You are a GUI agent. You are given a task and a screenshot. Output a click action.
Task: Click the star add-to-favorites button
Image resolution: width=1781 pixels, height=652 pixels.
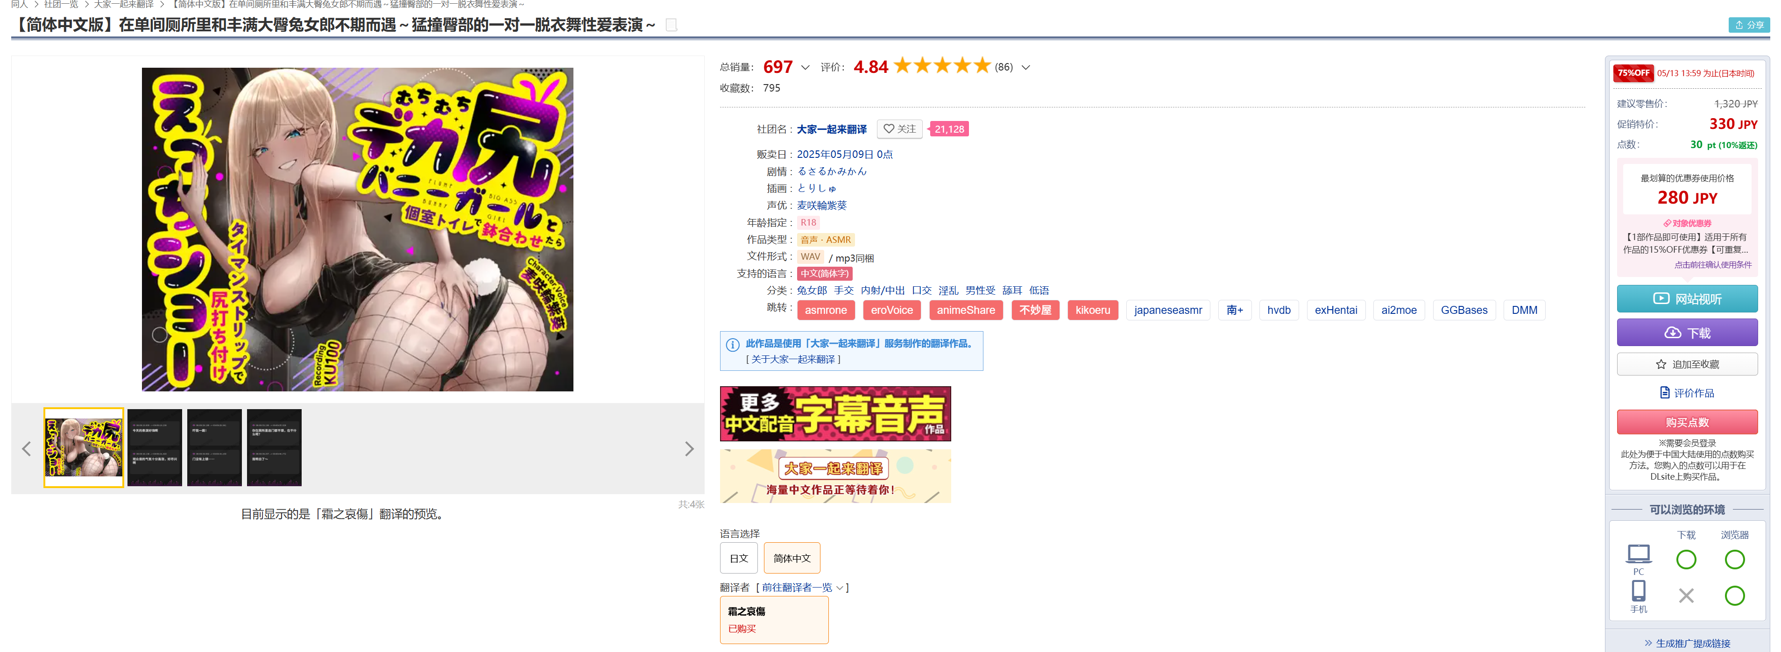tap(1686, 364)
